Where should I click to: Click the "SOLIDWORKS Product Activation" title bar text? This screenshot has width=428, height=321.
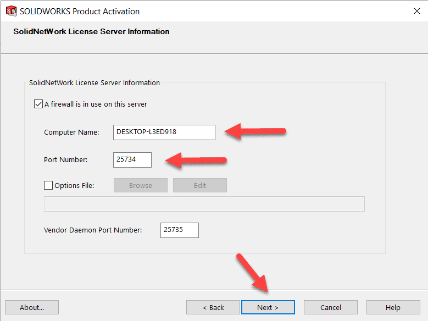coord(80,11)
